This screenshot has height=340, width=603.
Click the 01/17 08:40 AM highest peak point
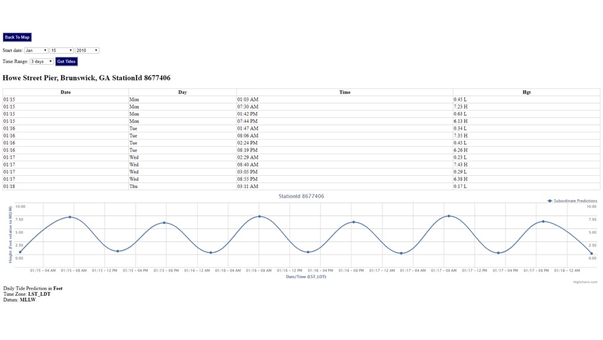pyautogui.click(x=449, y=216)
